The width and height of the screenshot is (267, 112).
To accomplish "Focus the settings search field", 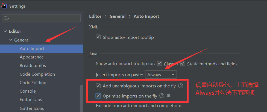I will click(44, 18).
